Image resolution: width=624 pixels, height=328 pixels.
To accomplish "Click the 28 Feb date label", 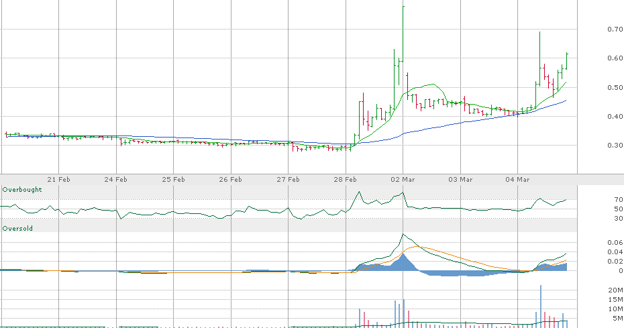I will coord(345,180).
